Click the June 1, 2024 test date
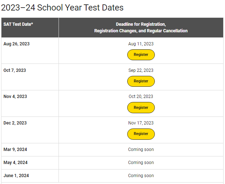The image size is (225, 184). click(x=16, y=176)
